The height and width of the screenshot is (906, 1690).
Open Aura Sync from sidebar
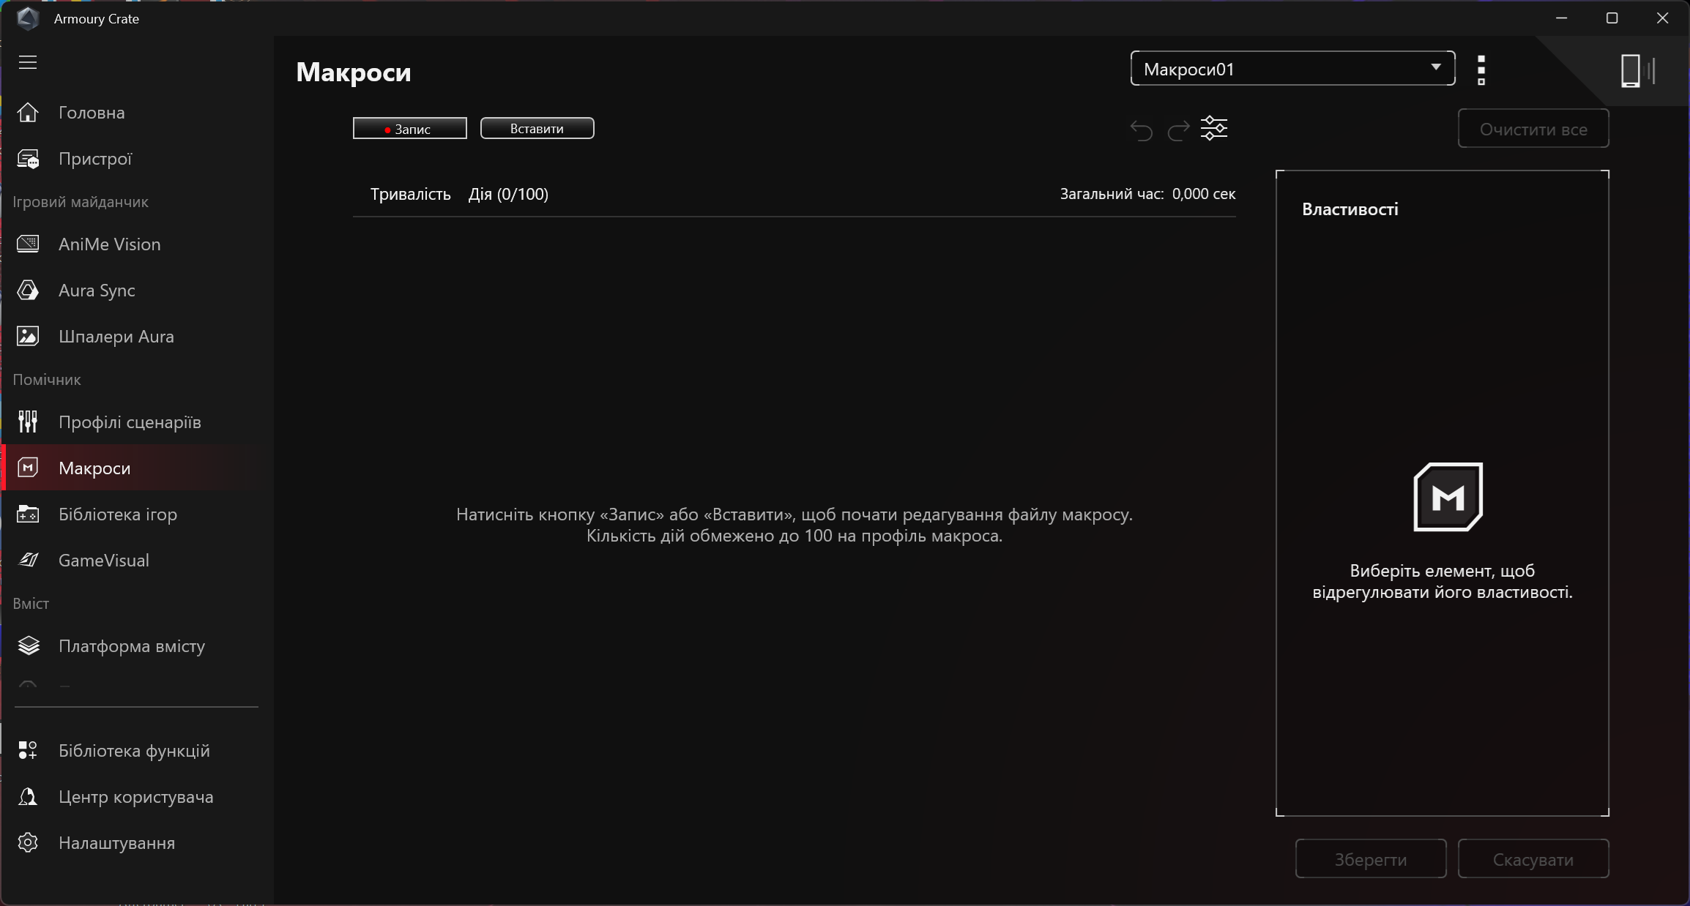[x=97, y=291]
